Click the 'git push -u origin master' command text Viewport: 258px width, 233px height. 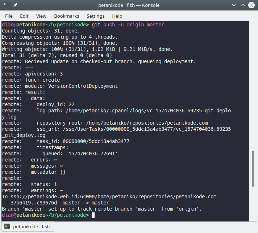pos(127,25)
